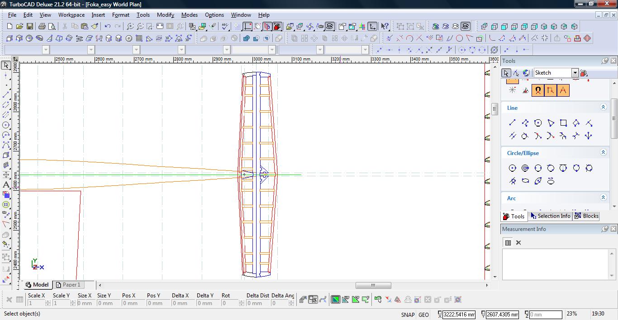
Task: Open the Blocks tab
Action: 587,216
